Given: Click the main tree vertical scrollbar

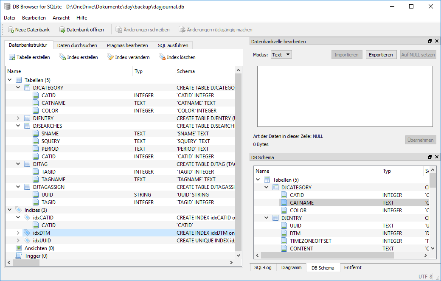Looking at the screenshot, I should point(238,162).
